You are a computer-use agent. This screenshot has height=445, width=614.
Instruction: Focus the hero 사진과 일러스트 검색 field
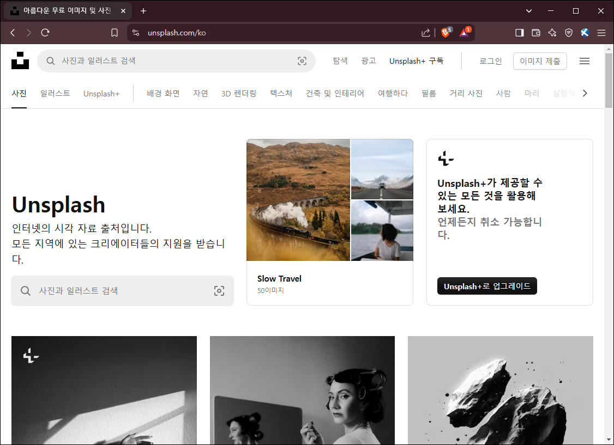coord(122,290)
